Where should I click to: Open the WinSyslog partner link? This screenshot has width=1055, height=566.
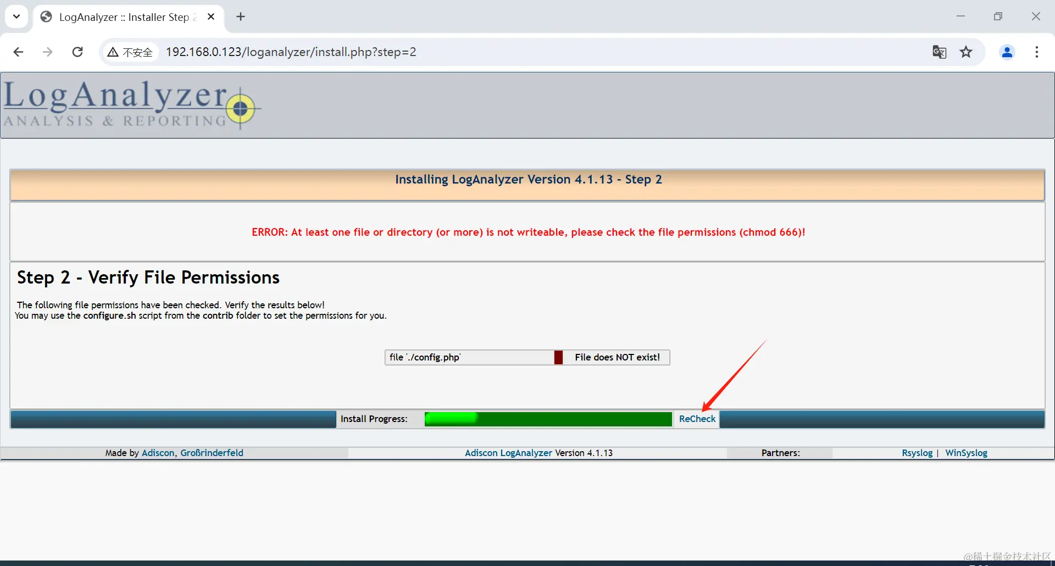[966, 453]
